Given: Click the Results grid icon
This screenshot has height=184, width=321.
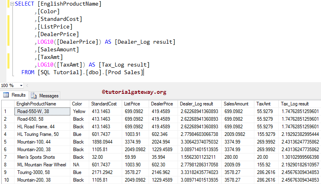Looking at the screenshot, I should click(6, 95).
